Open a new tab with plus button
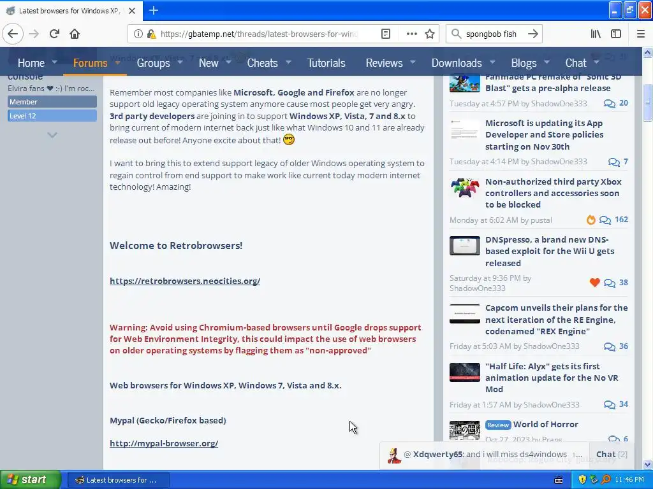Screen dimensions: 653x489 coord(154,10)
